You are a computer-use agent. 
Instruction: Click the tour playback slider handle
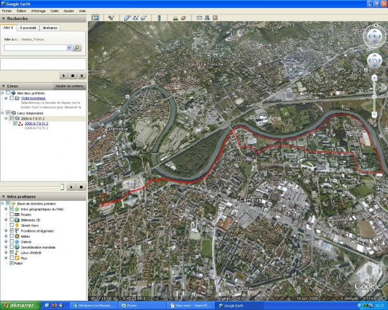(x=62, y=187)
